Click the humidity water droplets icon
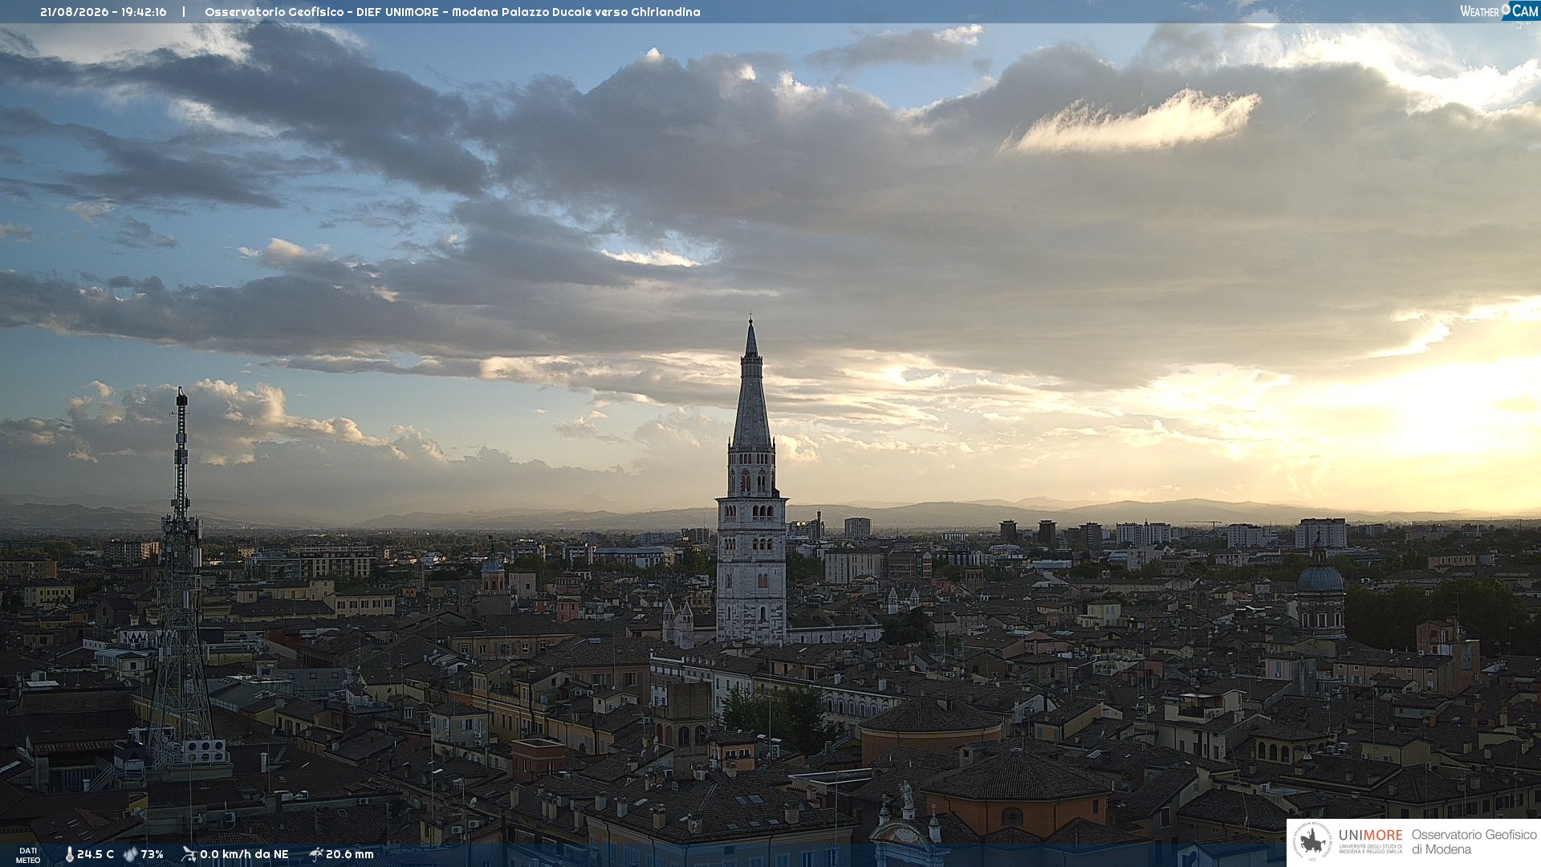The width and height of the screenshot is (1541, 867). [130, 855]
